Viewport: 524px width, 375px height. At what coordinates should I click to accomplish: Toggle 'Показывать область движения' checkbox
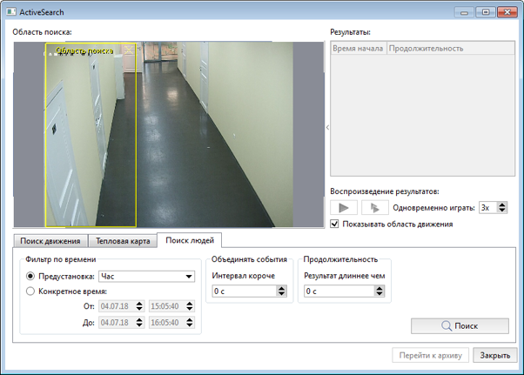pyautogui.click(x=335, y=224)
